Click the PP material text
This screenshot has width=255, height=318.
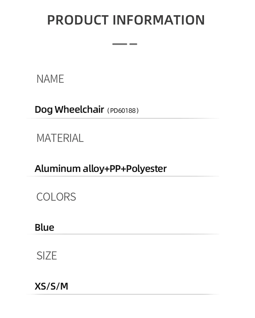pos(115,169)
